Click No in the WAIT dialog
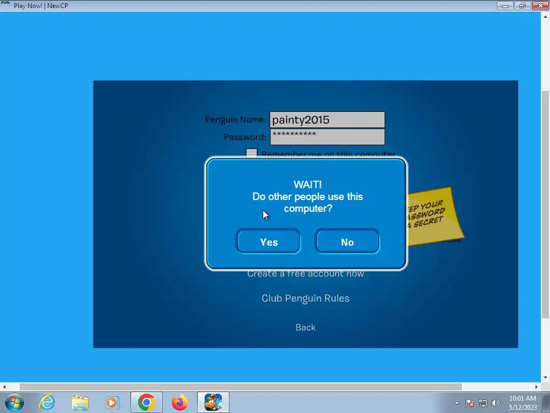This screenshot has width=550, height=413. [x=348, y=241]
